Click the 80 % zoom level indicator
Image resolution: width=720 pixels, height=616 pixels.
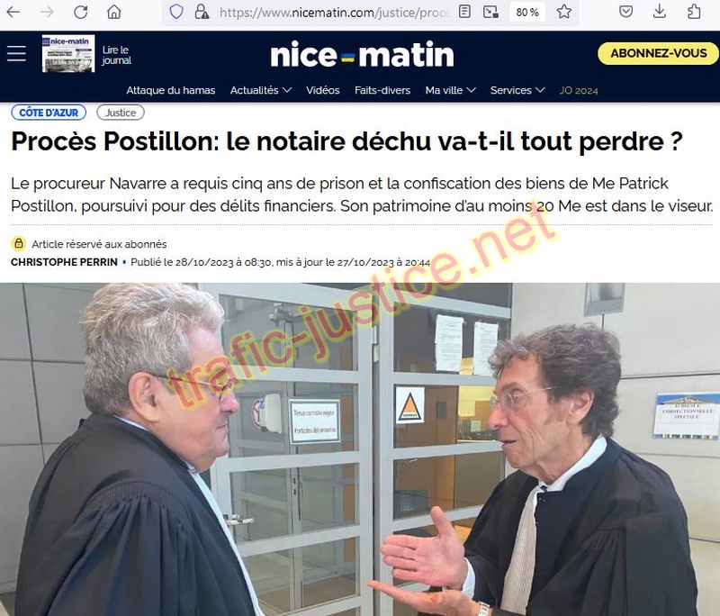coord(527,12)
